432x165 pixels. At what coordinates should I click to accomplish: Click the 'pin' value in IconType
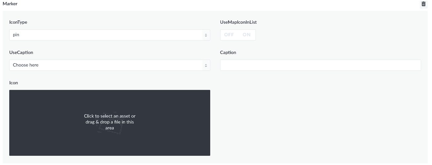16,35
